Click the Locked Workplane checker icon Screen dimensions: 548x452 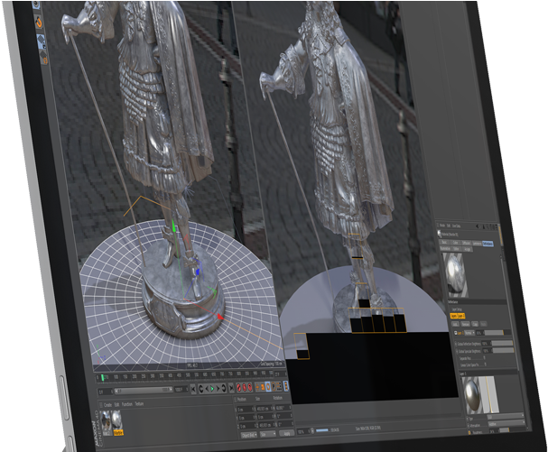coord(42,42)
